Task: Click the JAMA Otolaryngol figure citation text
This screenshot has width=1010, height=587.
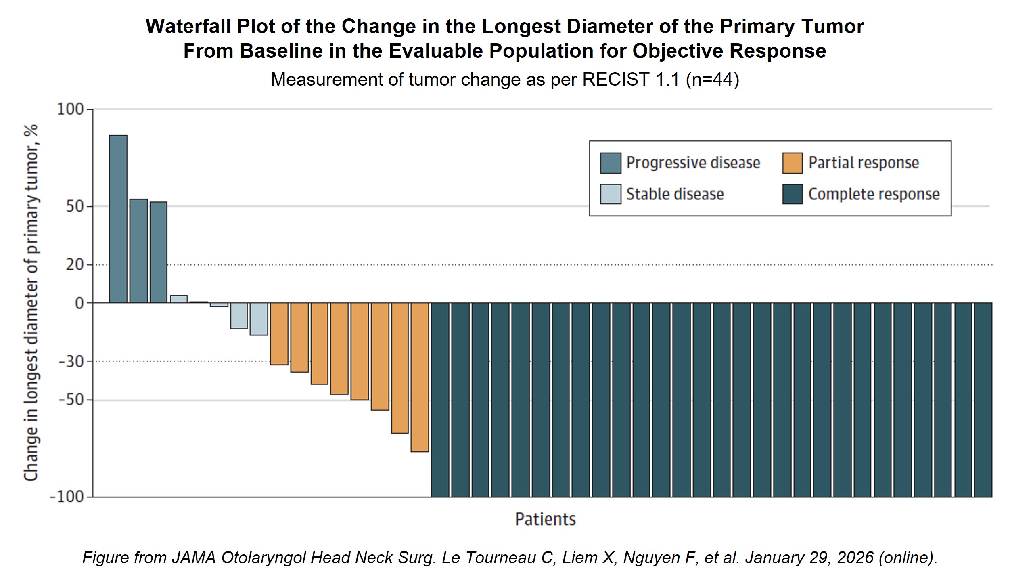Action: [510, 558]
